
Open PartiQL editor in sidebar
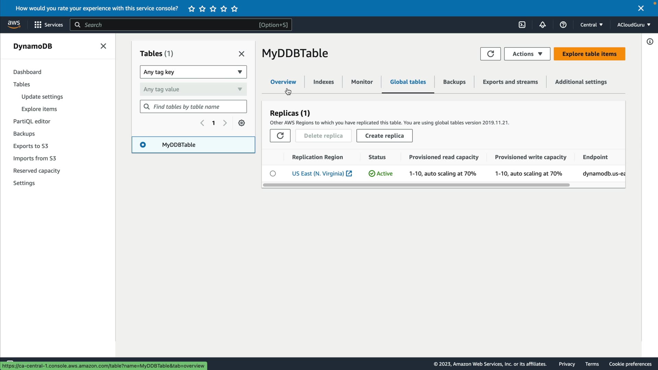32,121
